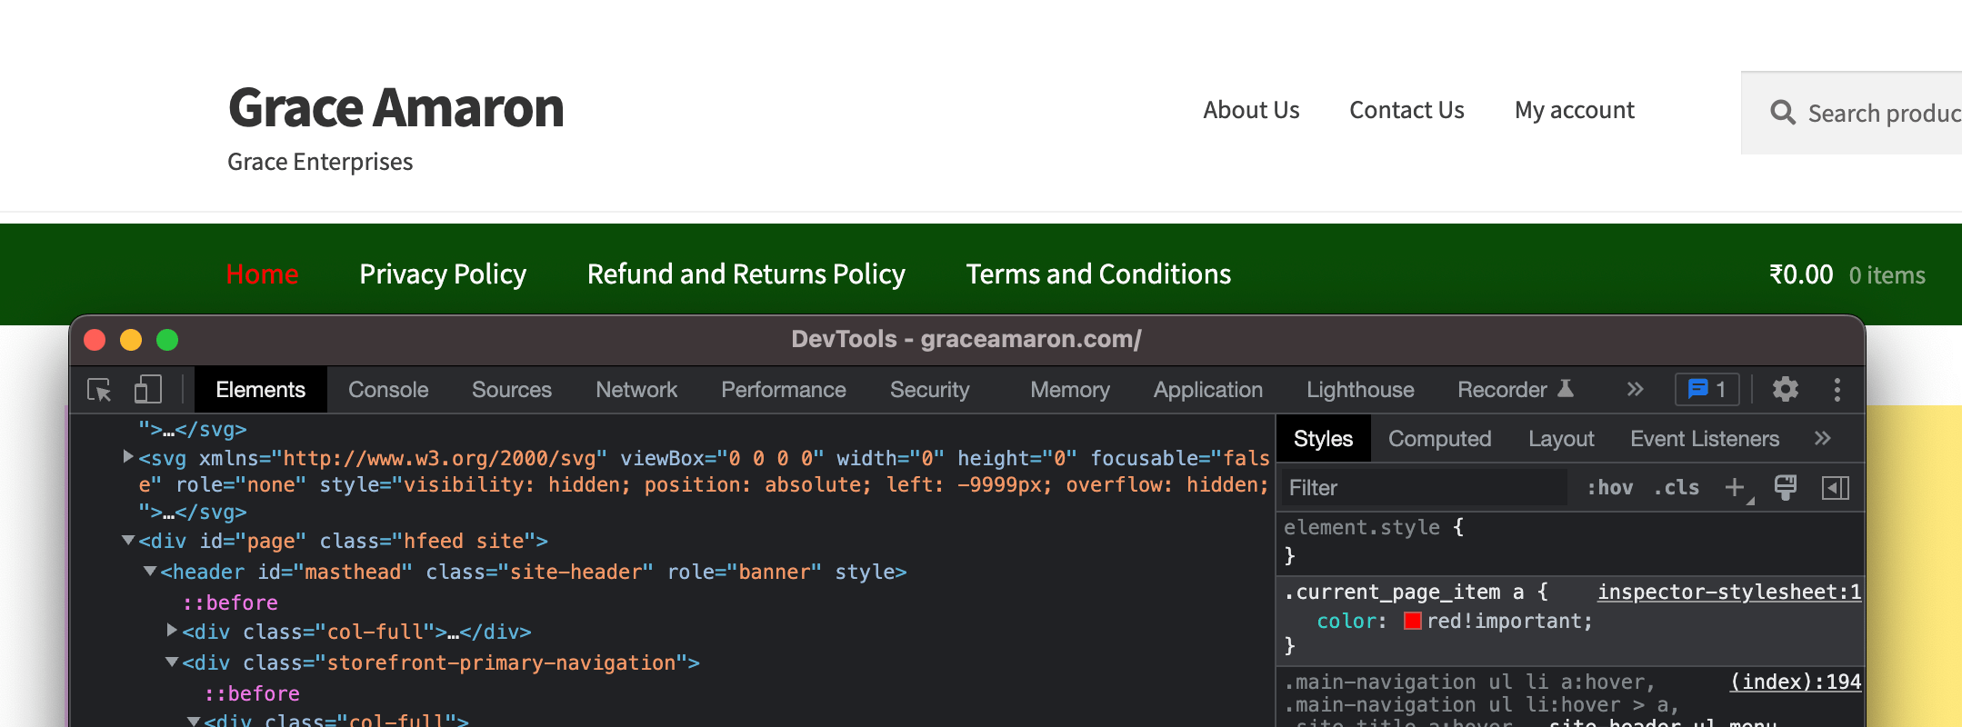Expand the div col-full element node

coord(172,630)
